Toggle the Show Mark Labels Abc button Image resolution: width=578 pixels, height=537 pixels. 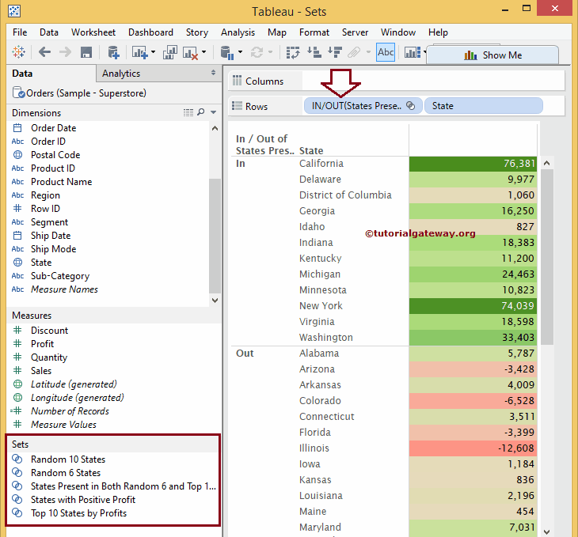tap(386, 52)
